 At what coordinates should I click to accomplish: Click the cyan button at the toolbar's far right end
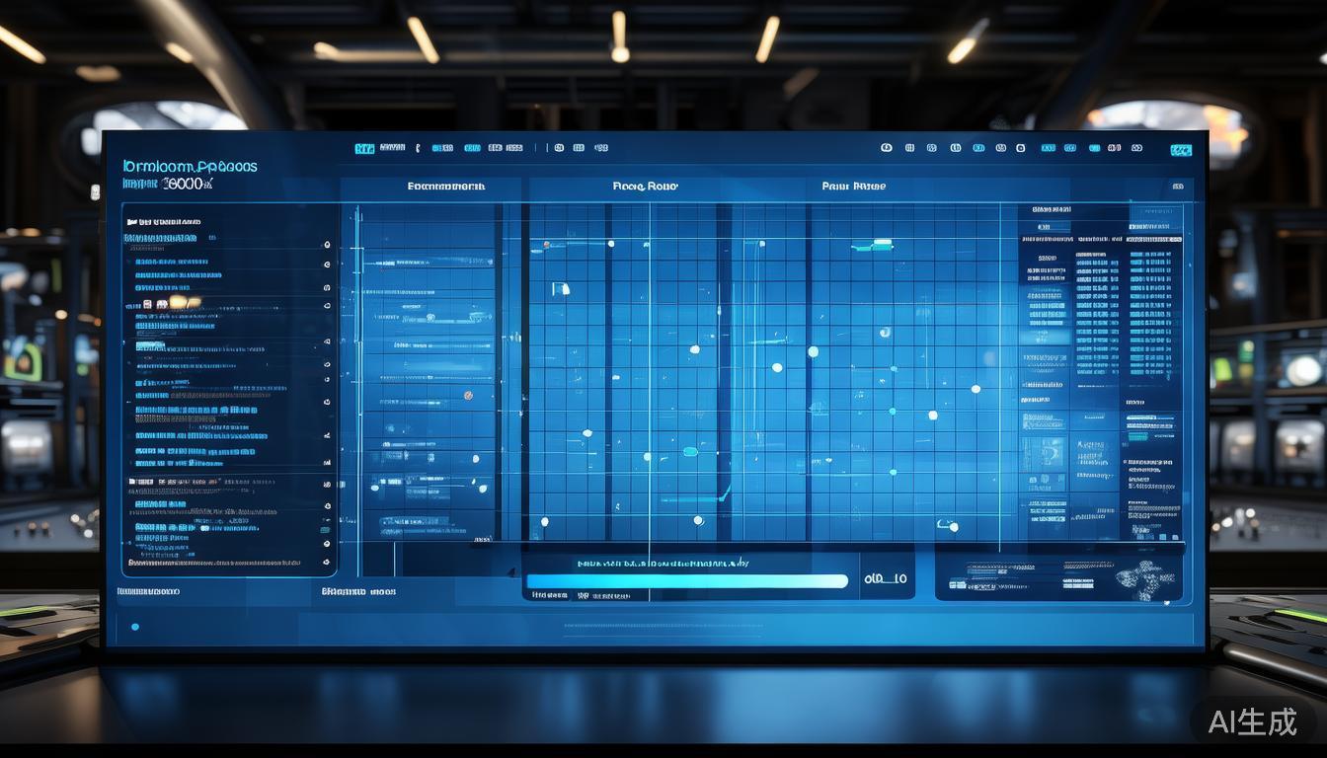pyautogui.click(x=1180, y=150)
